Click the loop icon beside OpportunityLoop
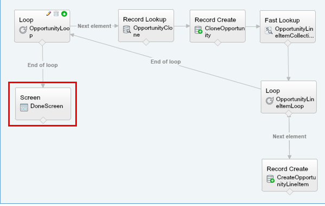This screenshot has width=325, height=206. tap(23, 30)
